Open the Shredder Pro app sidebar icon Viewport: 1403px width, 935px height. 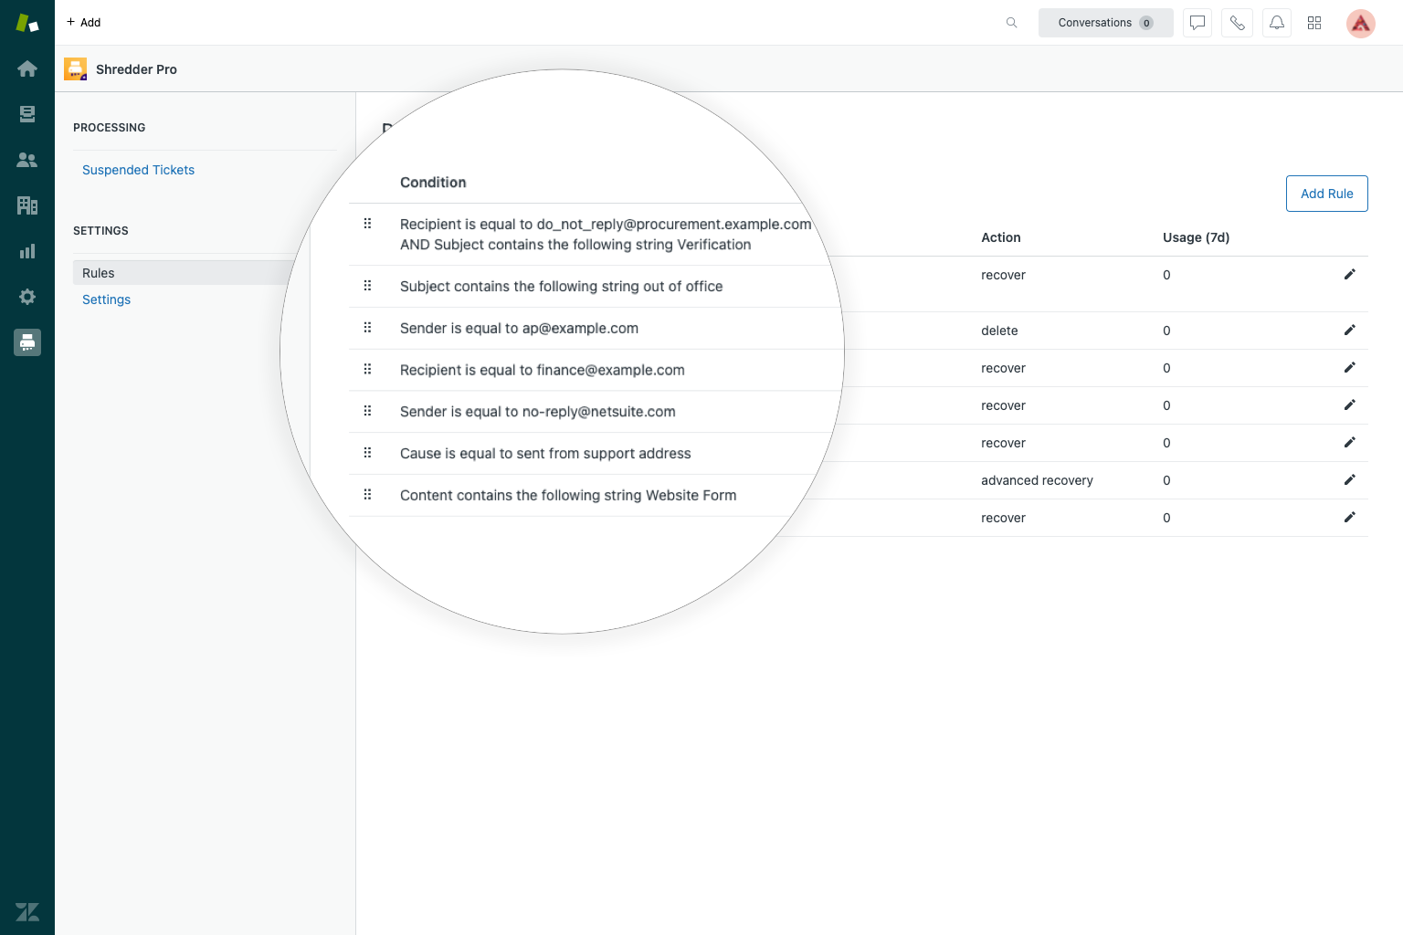pyautogui.click(x=27, y=342)
